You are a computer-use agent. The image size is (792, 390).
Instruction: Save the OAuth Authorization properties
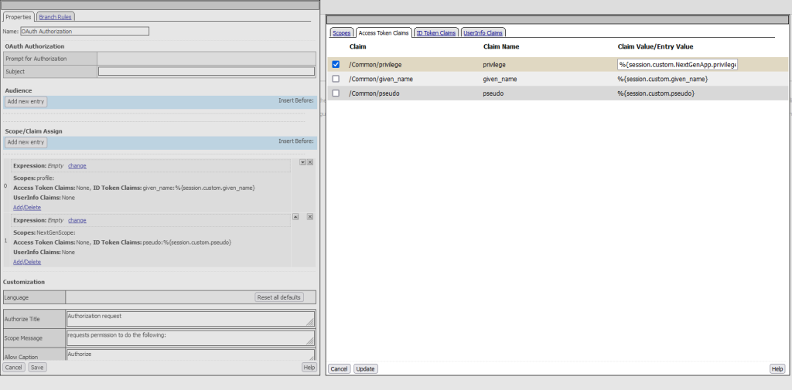coord(37,368)
